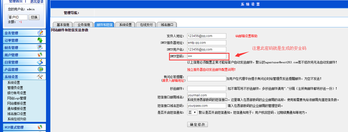
Task: Open the QQ邮箱设置帮助 link
Action: [246, 36]
